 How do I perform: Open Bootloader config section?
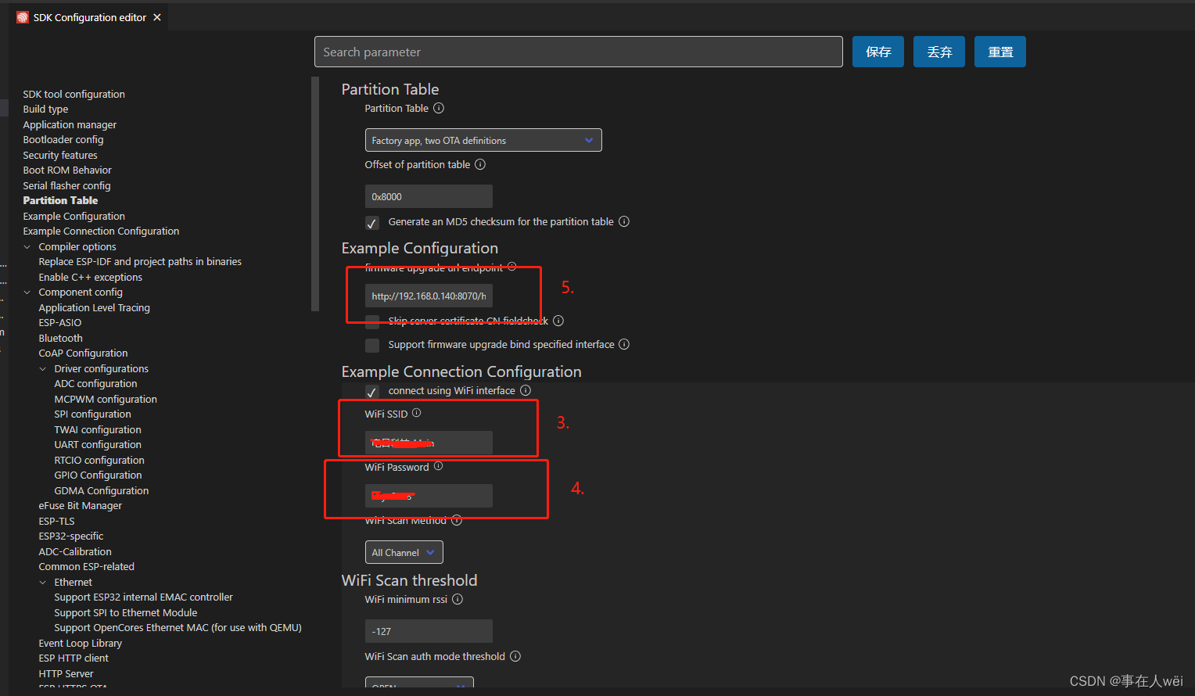click(63, 139)
